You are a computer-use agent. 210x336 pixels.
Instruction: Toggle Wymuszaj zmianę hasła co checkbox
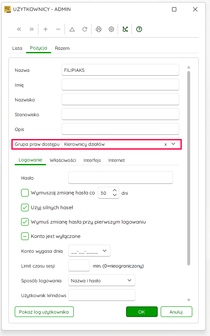(x=25, y=193)
